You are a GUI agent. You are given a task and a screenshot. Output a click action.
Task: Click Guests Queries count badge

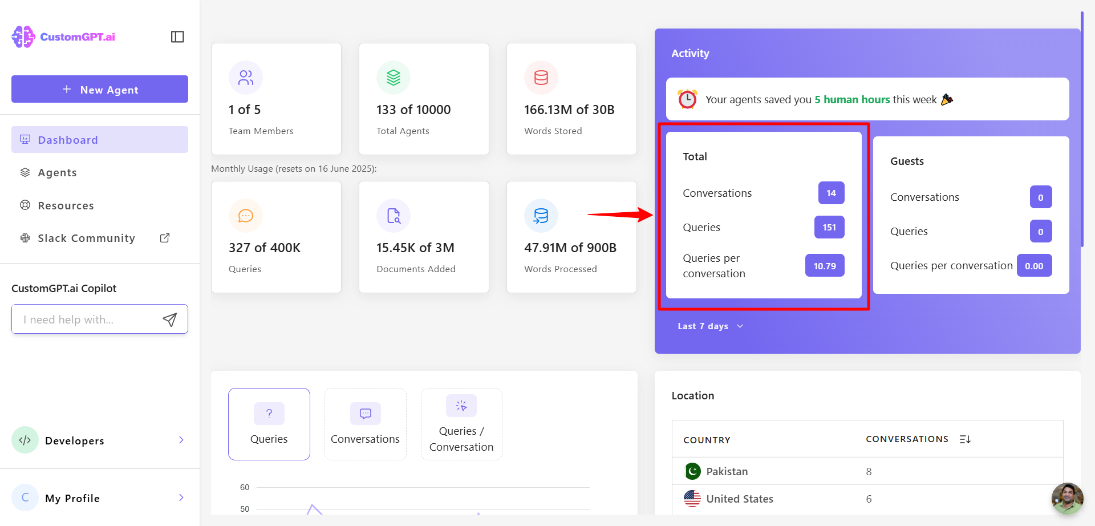point(1041,232)
